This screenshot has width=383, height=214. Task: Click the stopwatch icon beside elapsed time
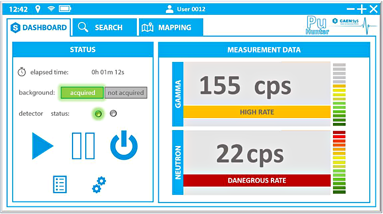click(22, 72)
